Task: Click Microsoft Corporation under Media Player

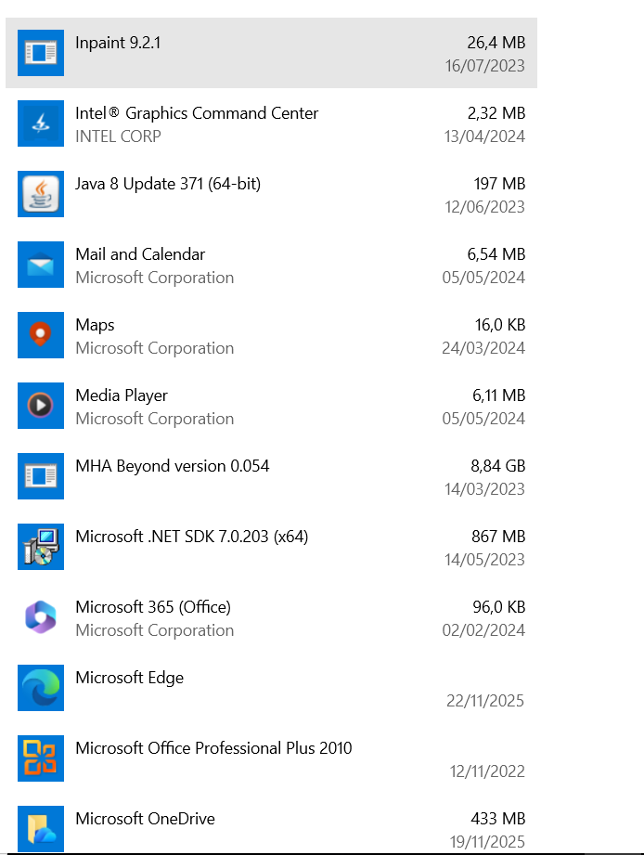Action: 155,419
